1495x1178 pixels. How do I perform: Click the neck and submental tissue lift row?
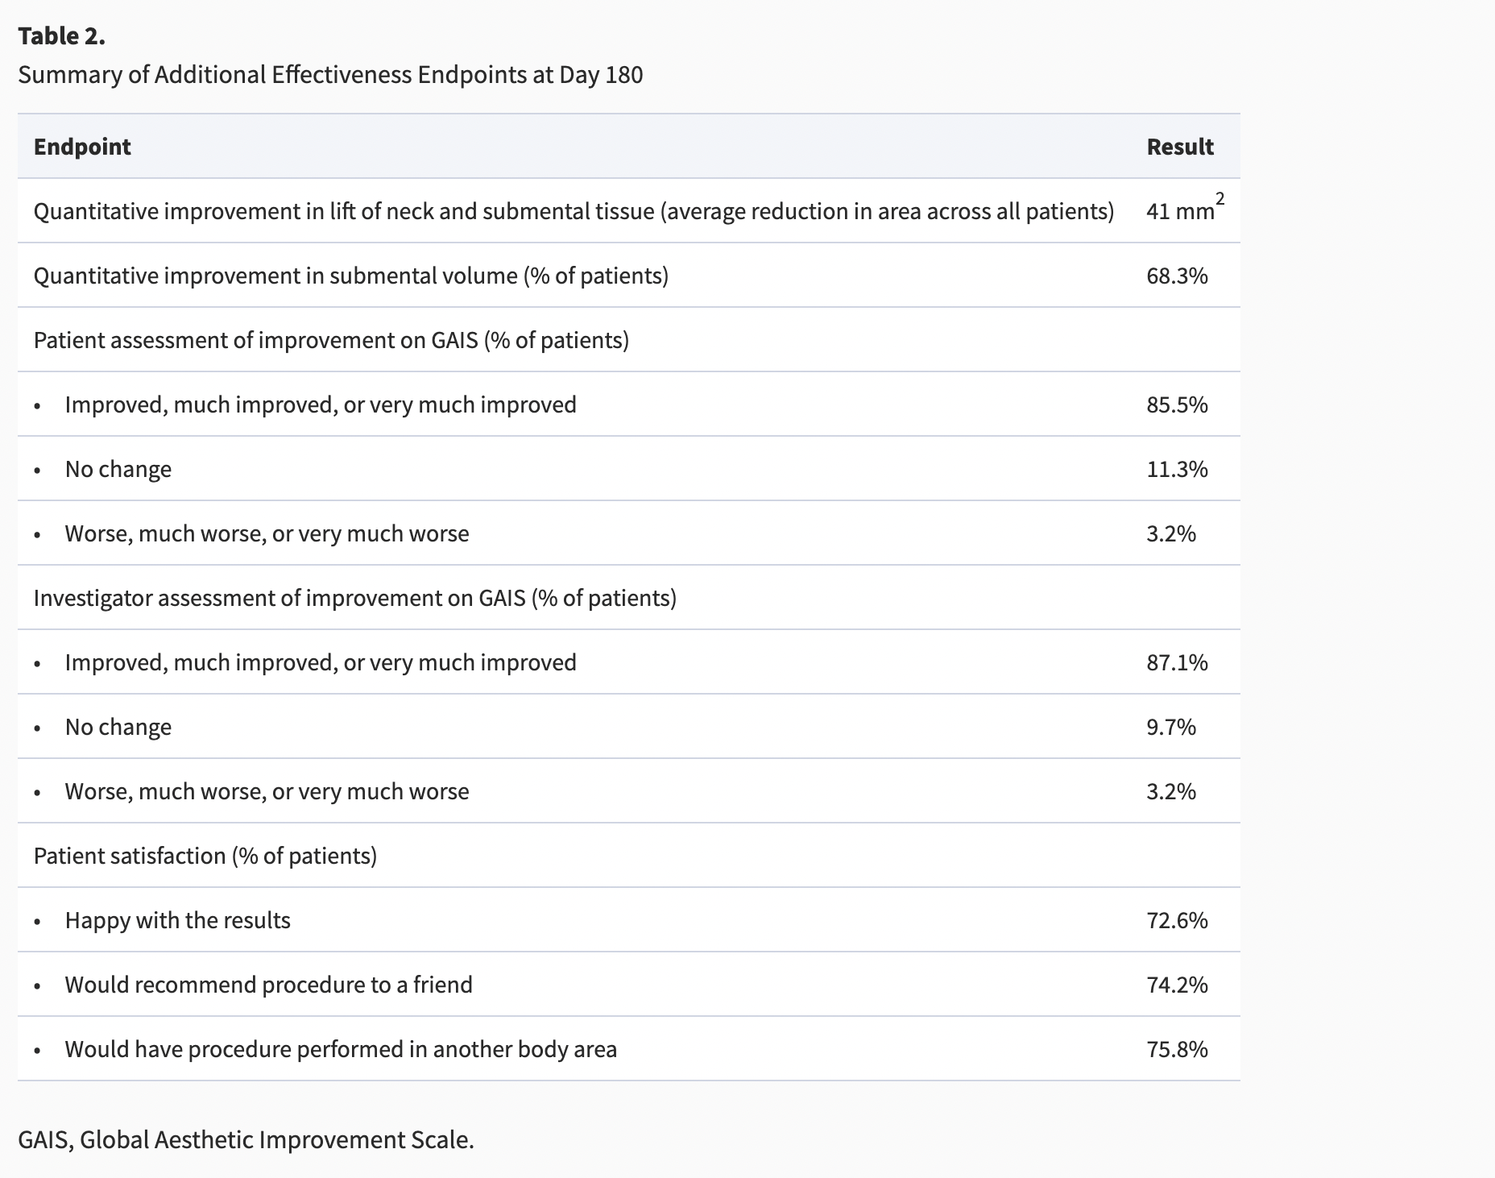coord(574,211)
